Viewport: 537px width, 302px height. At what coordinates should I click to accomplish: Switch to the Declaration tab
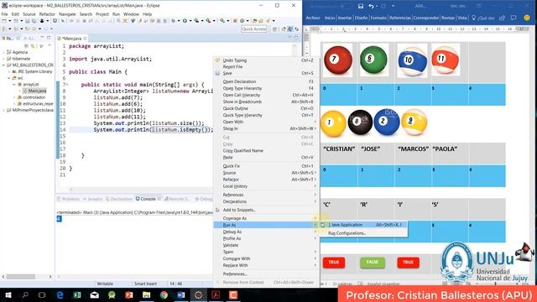pos(119,199)
